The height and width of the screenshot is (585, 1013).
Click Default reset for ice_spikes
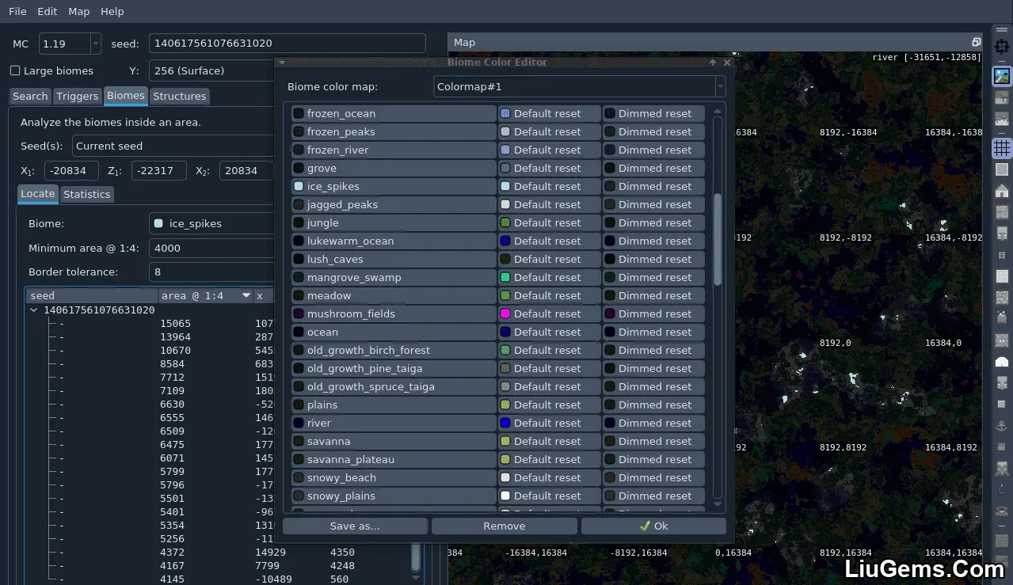[x=549, y=186]
